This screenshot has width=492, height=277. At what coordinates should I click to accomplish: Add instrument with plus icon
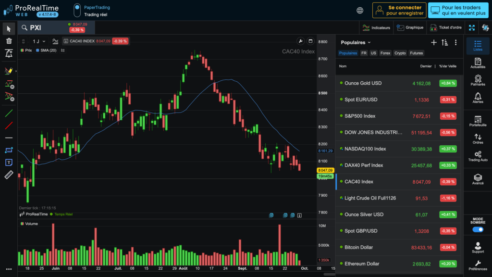pos(434,42)
